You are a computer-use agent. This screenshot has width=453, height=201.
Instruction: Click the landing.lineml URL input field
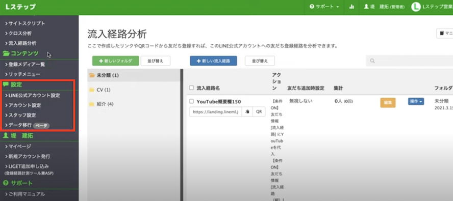[x=215, y=111]
